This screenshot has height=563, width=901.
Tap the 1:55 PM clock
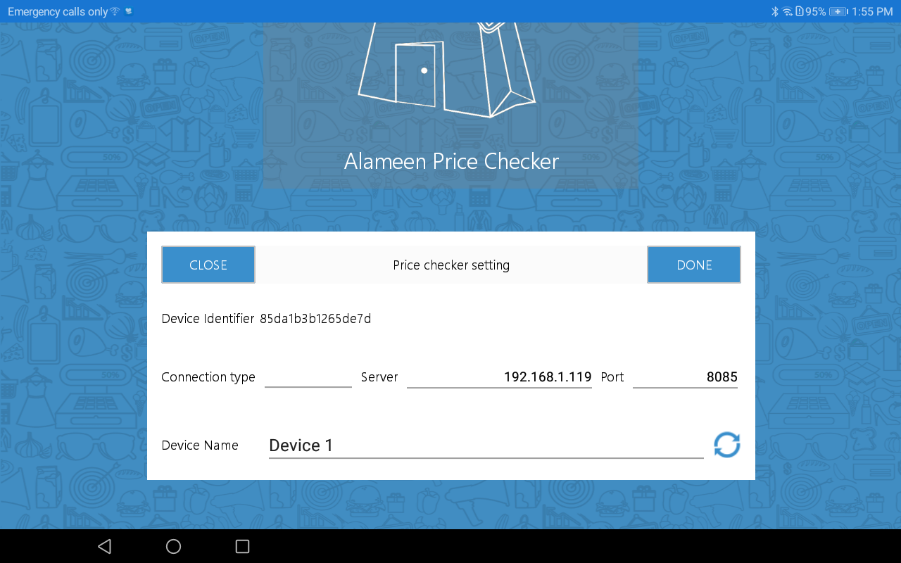coord(872,11)
